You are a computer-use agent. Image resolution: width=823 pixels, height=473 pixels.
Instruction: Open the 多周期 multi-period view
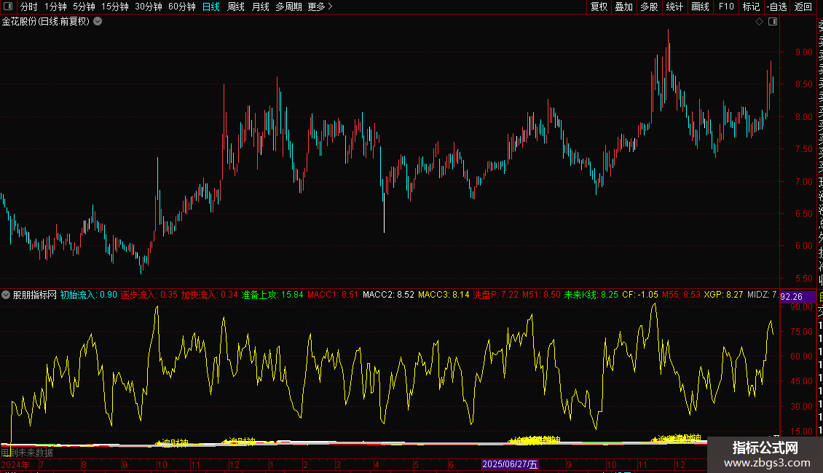coord(288,7)
